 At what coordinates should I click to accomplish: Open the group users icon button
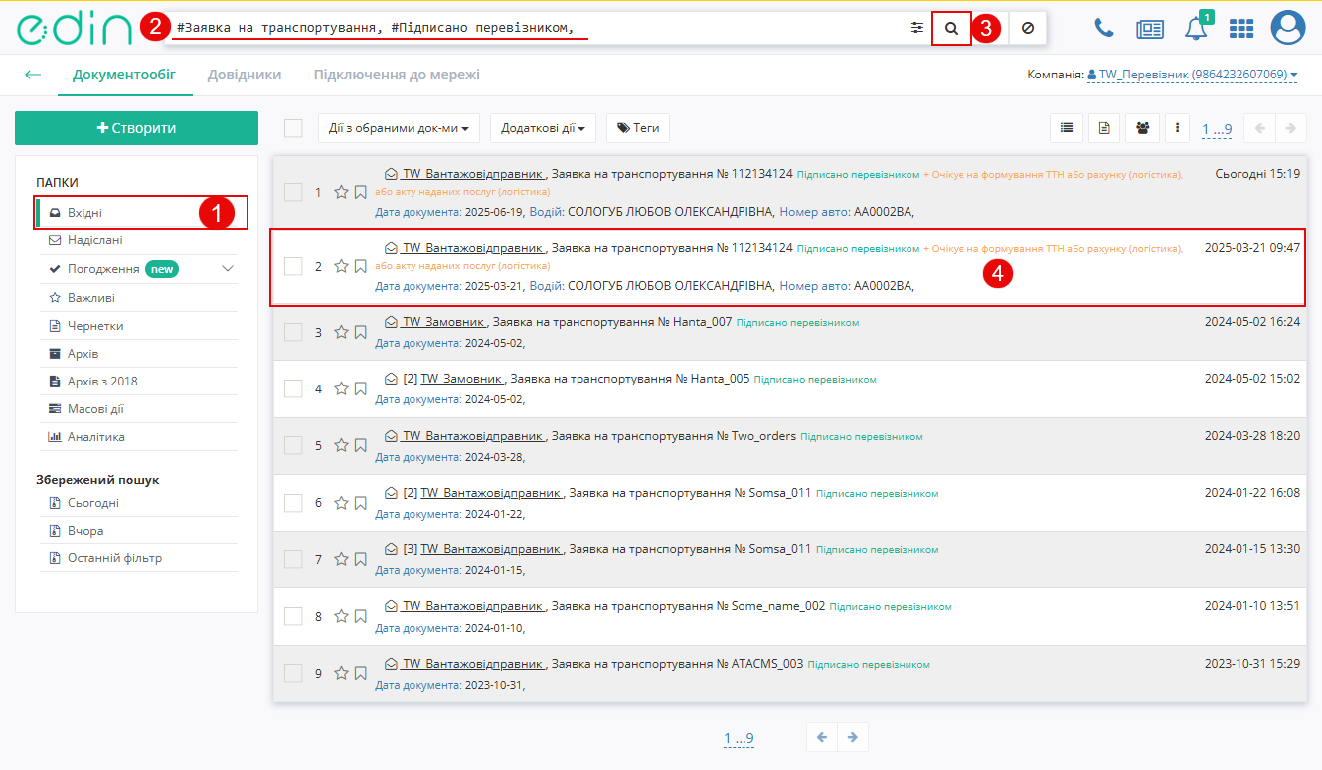(1143, 128)
